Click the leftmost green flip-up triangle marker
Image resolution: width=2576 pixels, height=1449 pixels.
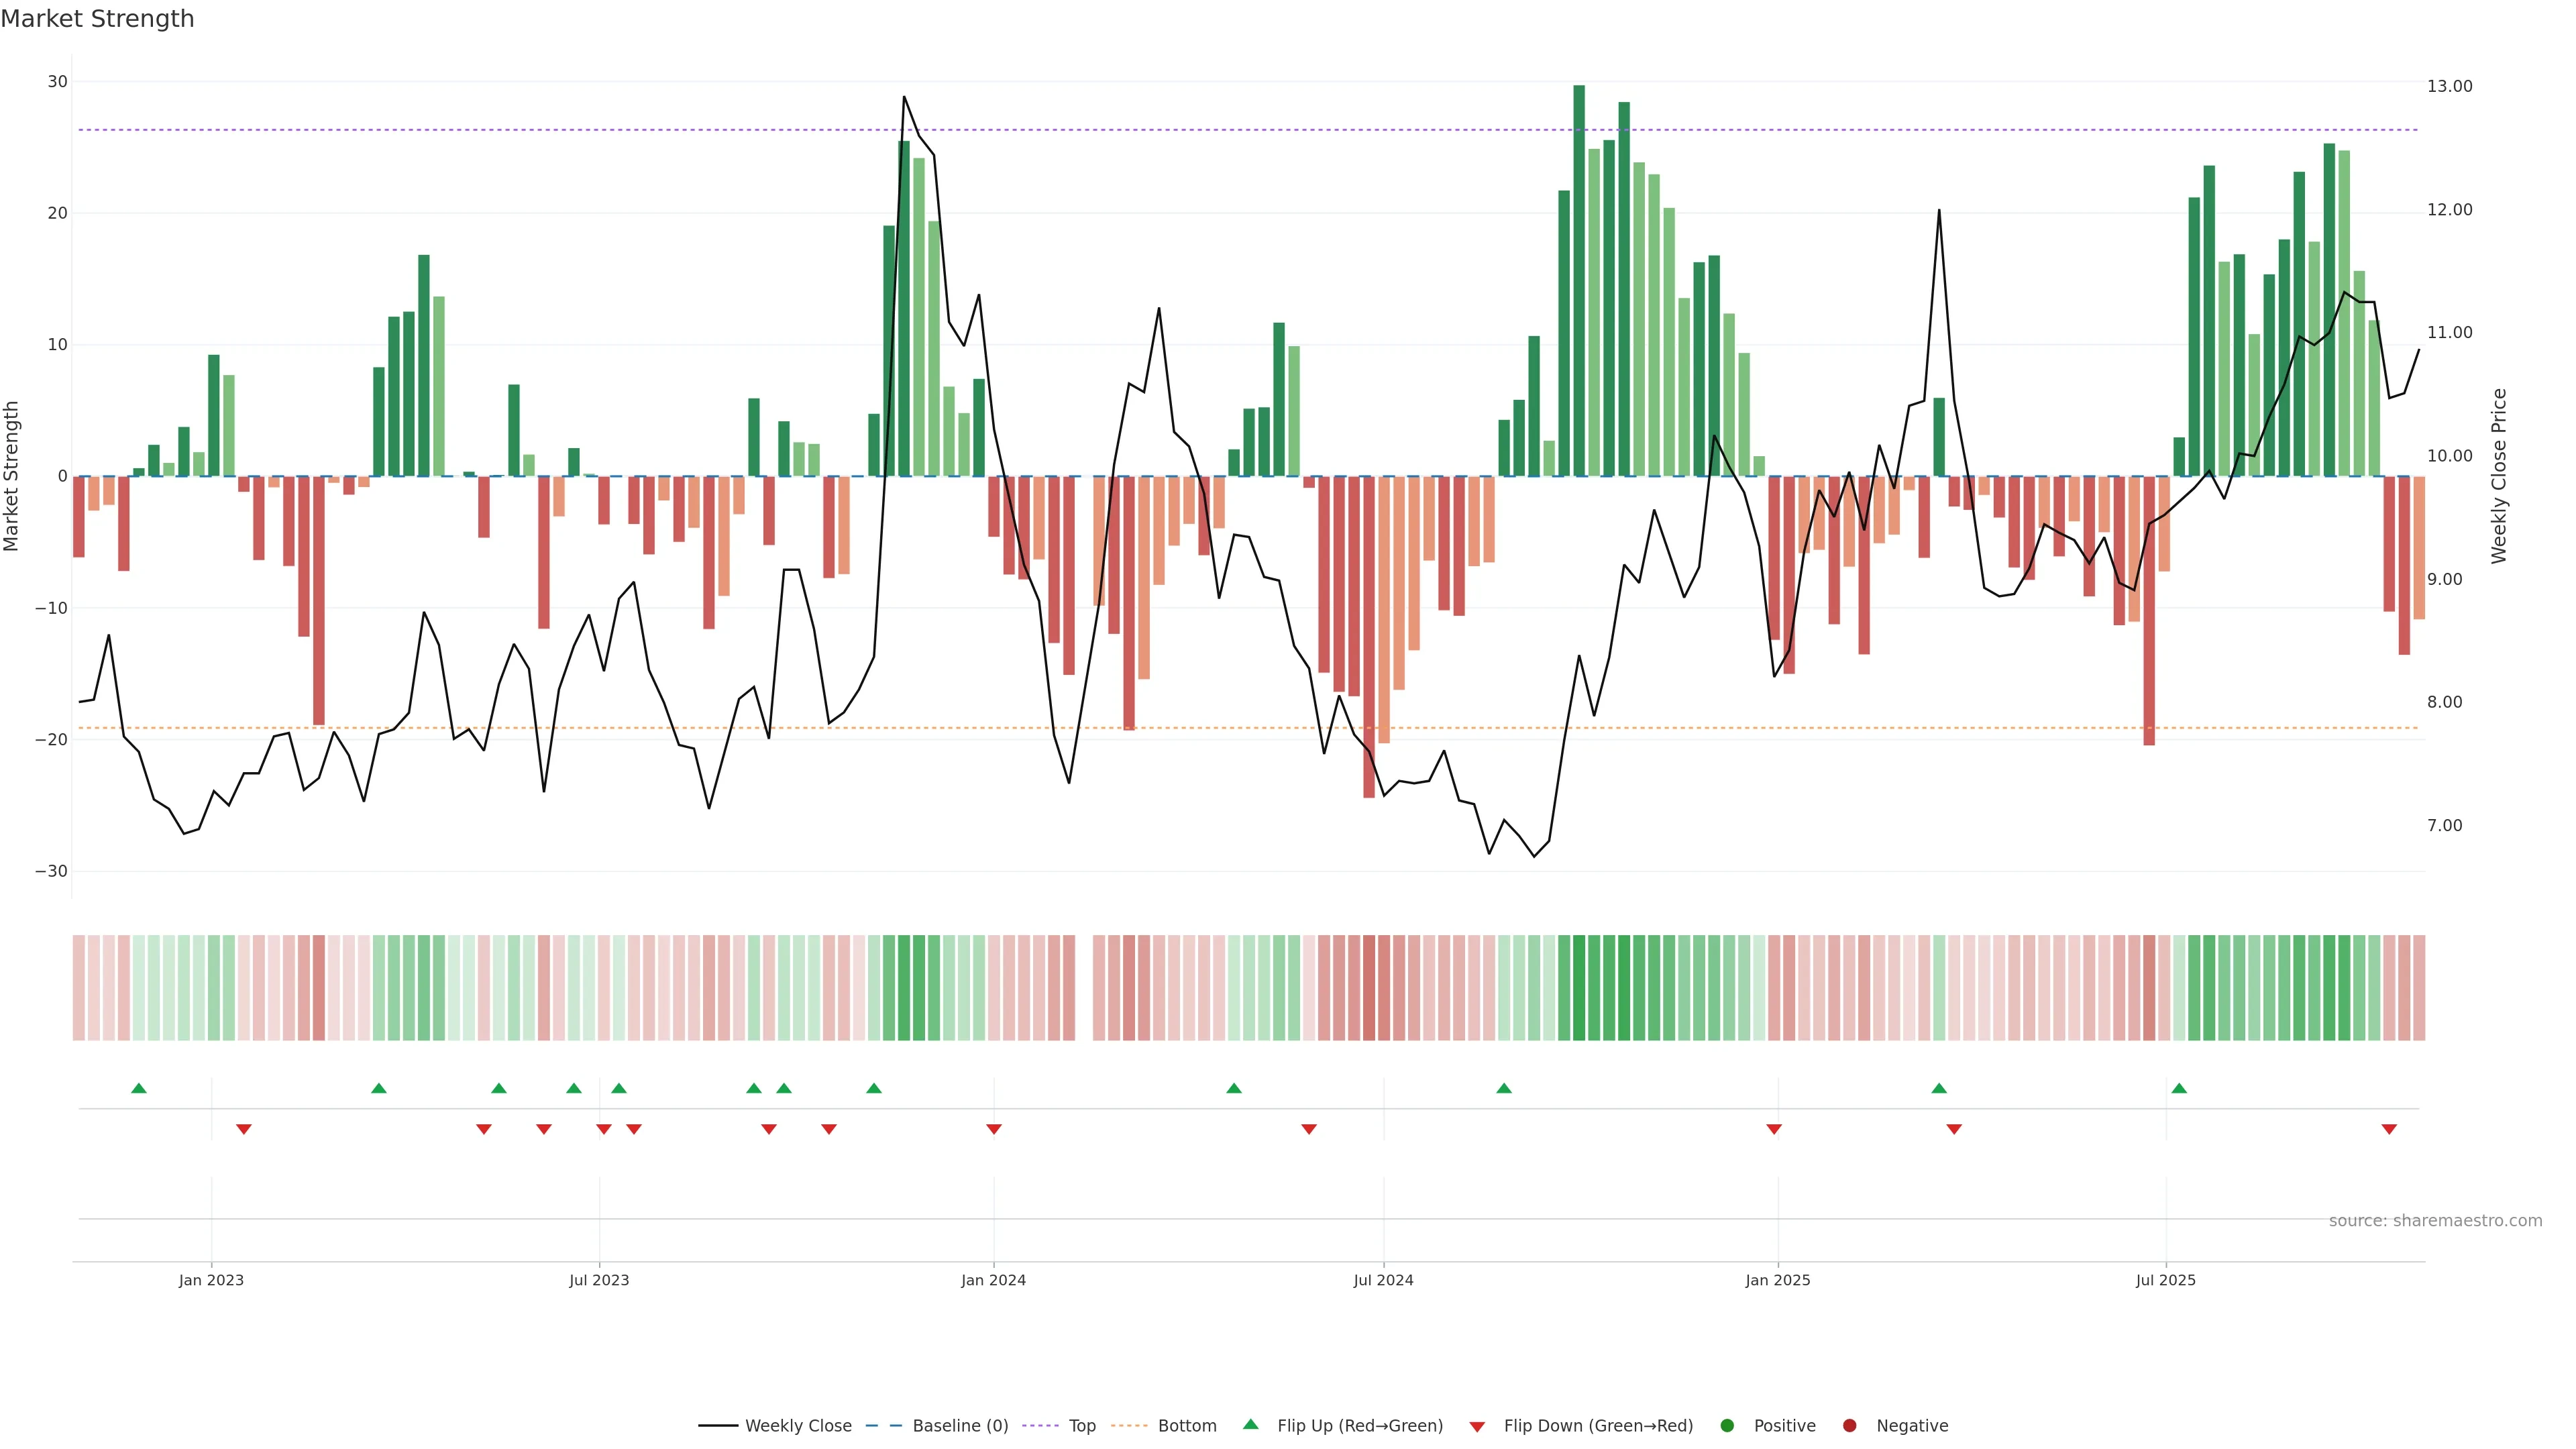[139, 1088]
